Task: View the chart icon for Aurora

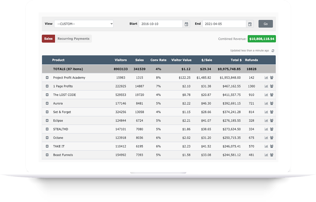Action: coord(266,103)
